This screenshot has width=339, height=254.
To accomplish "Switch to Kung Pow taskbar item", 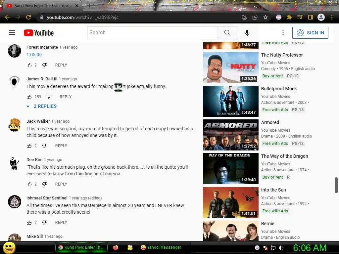I will (81, 247).
